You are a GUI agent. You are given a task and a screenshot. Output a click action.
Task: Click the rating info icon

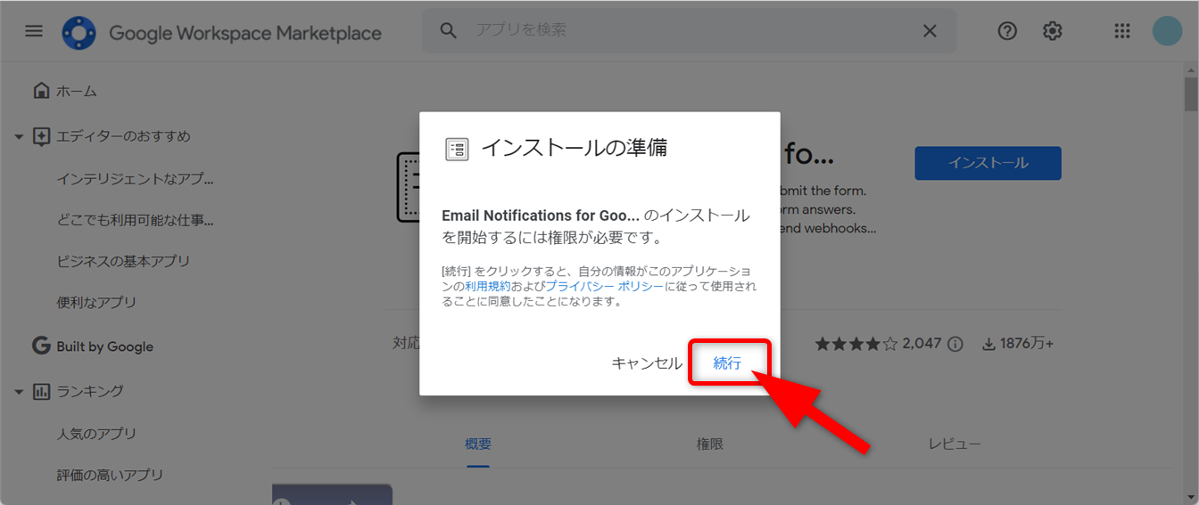[955, 344]
